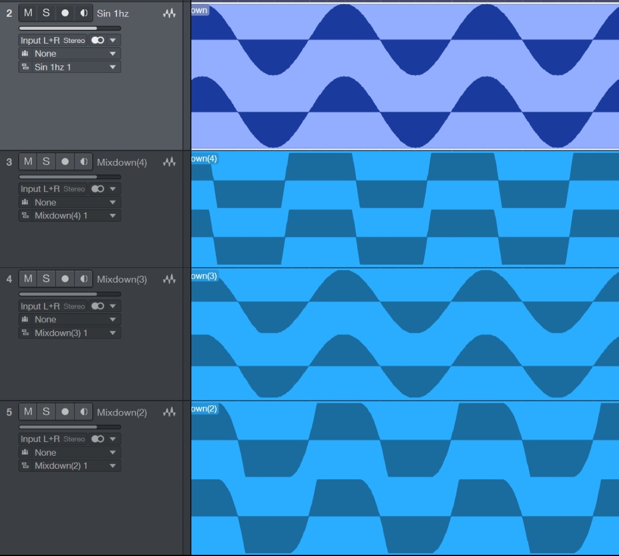Adjust volume slider on Mixdown(4) track
The image size is (619, 556).
(69, 177)
